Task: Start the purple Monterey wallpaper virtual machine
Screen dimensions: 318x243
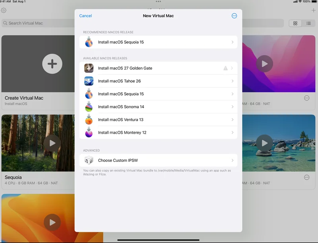Action: tap(264, 64)
